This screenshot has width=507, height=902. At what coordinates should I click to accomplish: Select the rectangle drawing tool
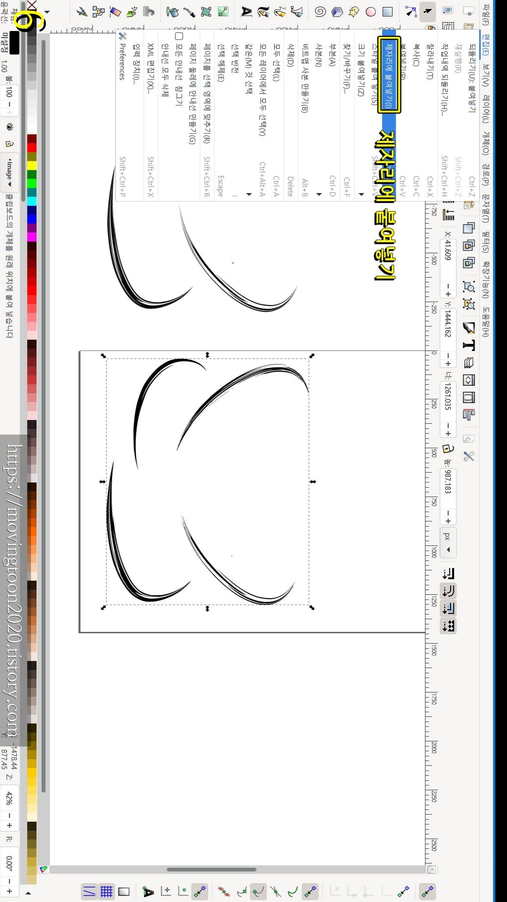coord(388,12)
